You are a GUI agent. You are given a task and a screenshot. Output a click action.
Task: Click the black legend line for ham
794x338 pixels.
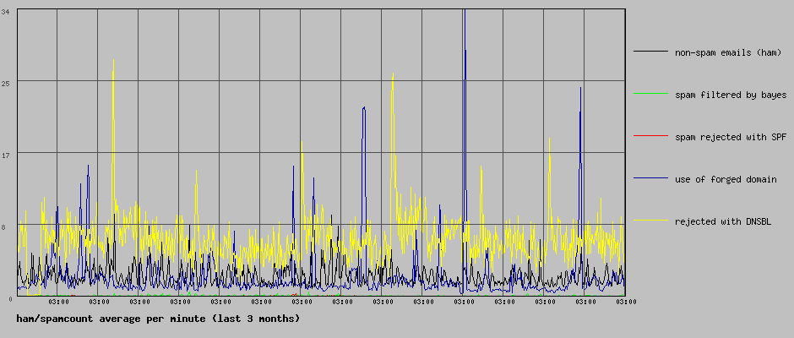click(x=650, y=52)
